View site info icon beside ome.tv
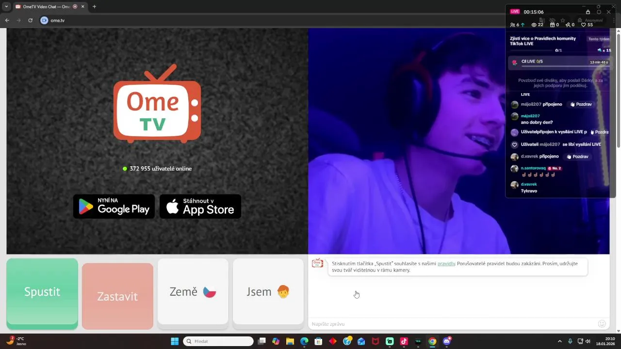Image resolution: width=621 pixels, height=349 pixels. [x=44, y=20]
